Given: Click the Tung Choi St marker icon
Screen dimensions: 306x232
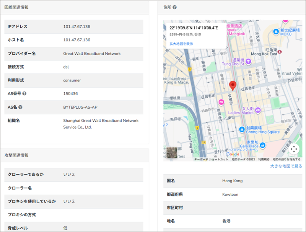Looking at the screenshot, I should (x=249, y=61).
